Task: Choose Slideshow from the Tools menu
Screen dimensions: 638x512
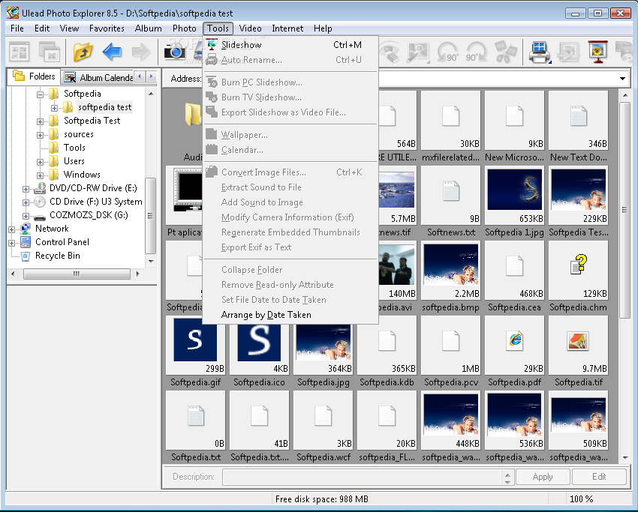Action: [x=291, y=45]
